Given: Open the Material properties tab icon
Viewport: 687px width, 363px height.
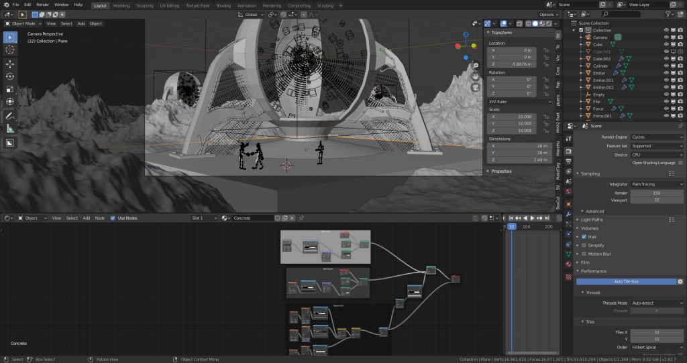Looking at the screenshot, I should [568, 264].
